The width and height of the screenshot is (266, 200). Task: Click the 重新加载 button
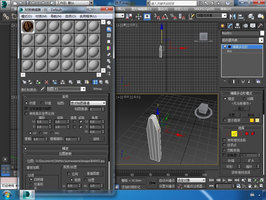click(33, 167)
